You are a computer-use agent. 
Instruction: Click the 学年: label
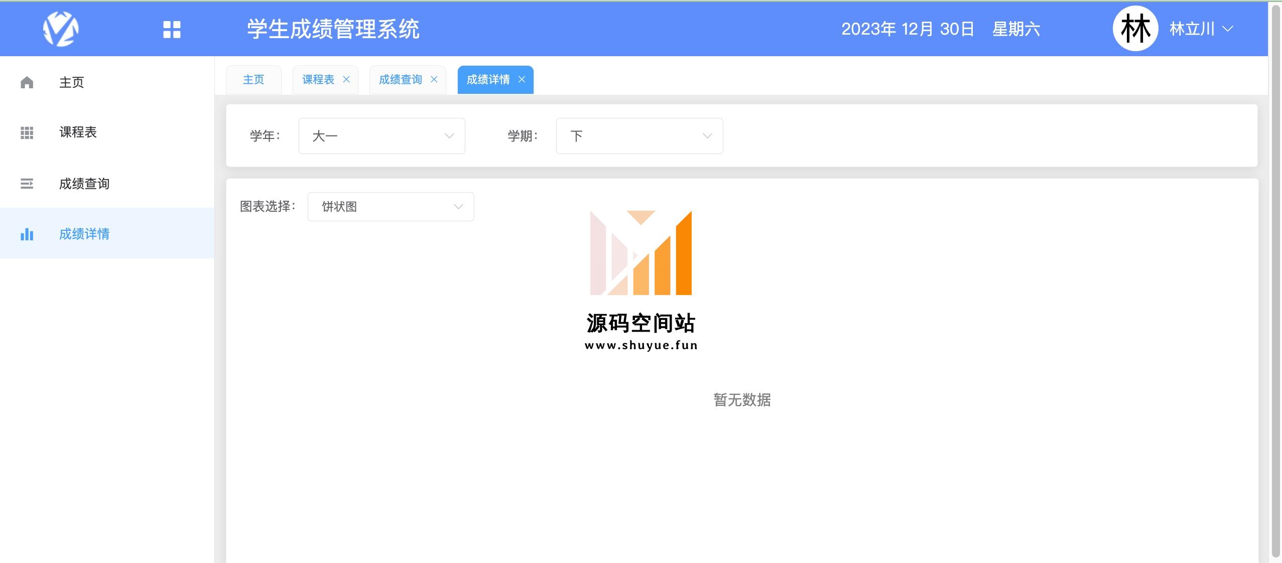click(x=265, y=136)
